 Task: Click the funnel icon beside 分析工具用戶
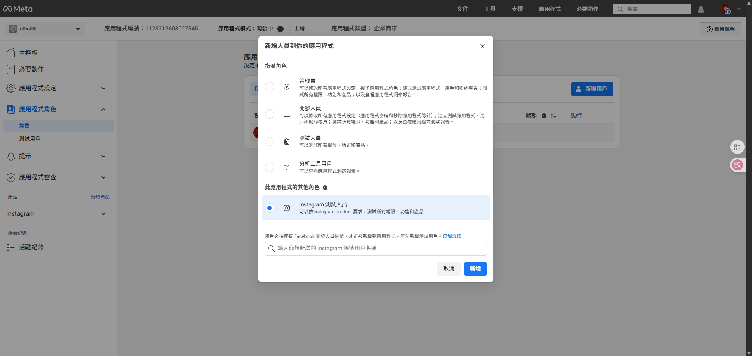[287, 167]
